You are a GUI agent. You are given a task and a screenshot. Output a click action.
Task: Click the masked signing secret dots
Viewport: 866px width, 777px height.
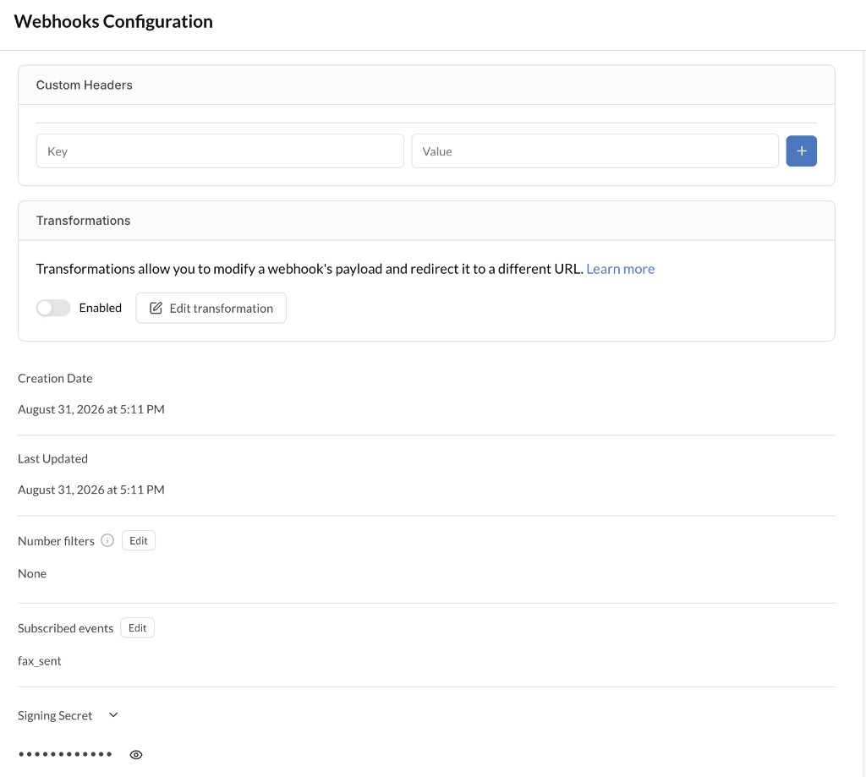(65, 754)
